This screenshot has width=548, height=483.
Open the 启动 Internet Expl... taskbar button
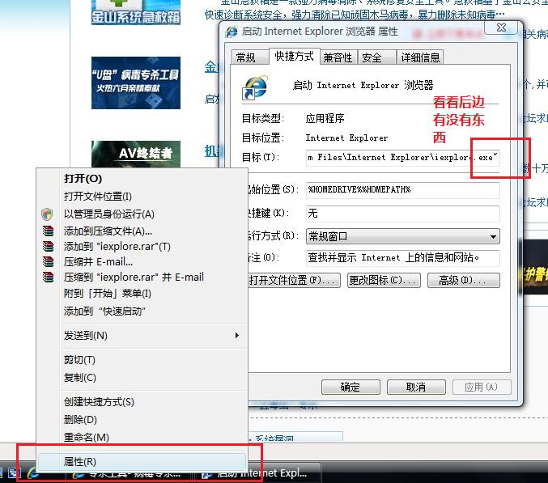(x=258, y=473)
